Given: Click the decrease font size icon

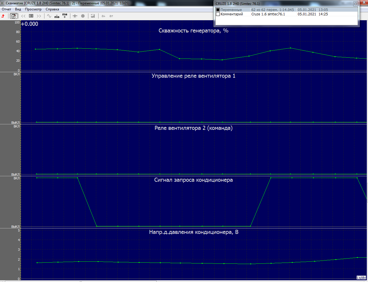Looking at the screenshot, I should pos(103,16).
